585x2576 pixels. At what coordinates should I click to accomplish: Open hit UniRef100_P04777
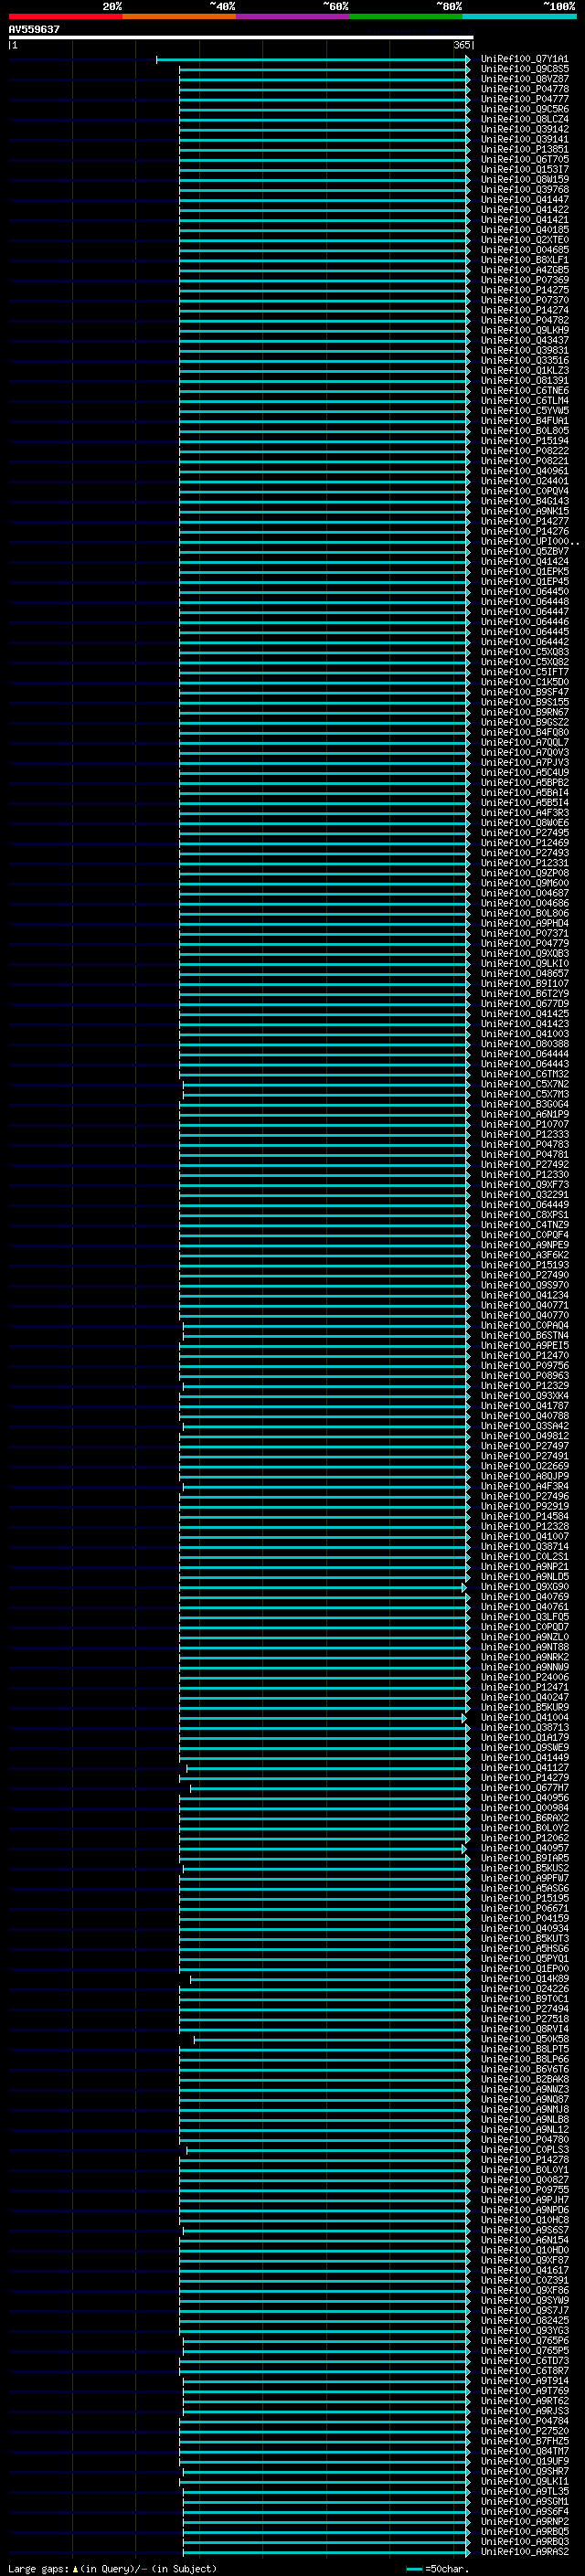[x=524, y=99]
